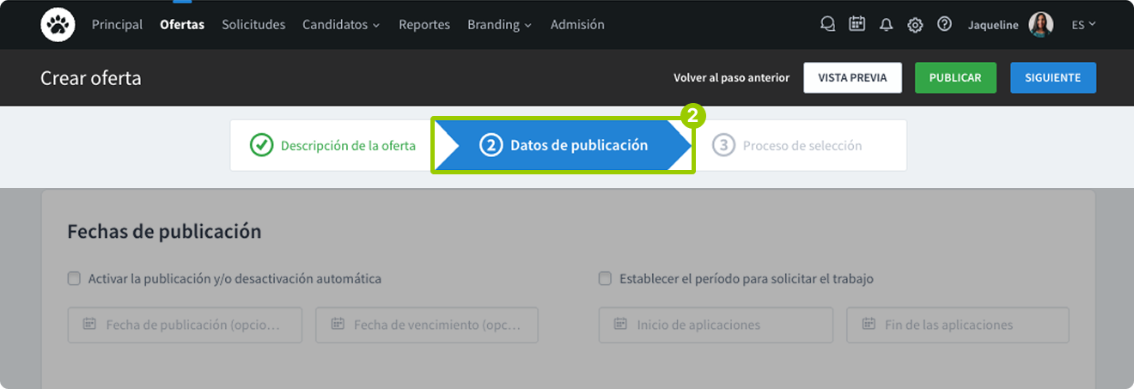The image size is (1134, 389).
Task: Open settings gear icon
Action: 915,25
